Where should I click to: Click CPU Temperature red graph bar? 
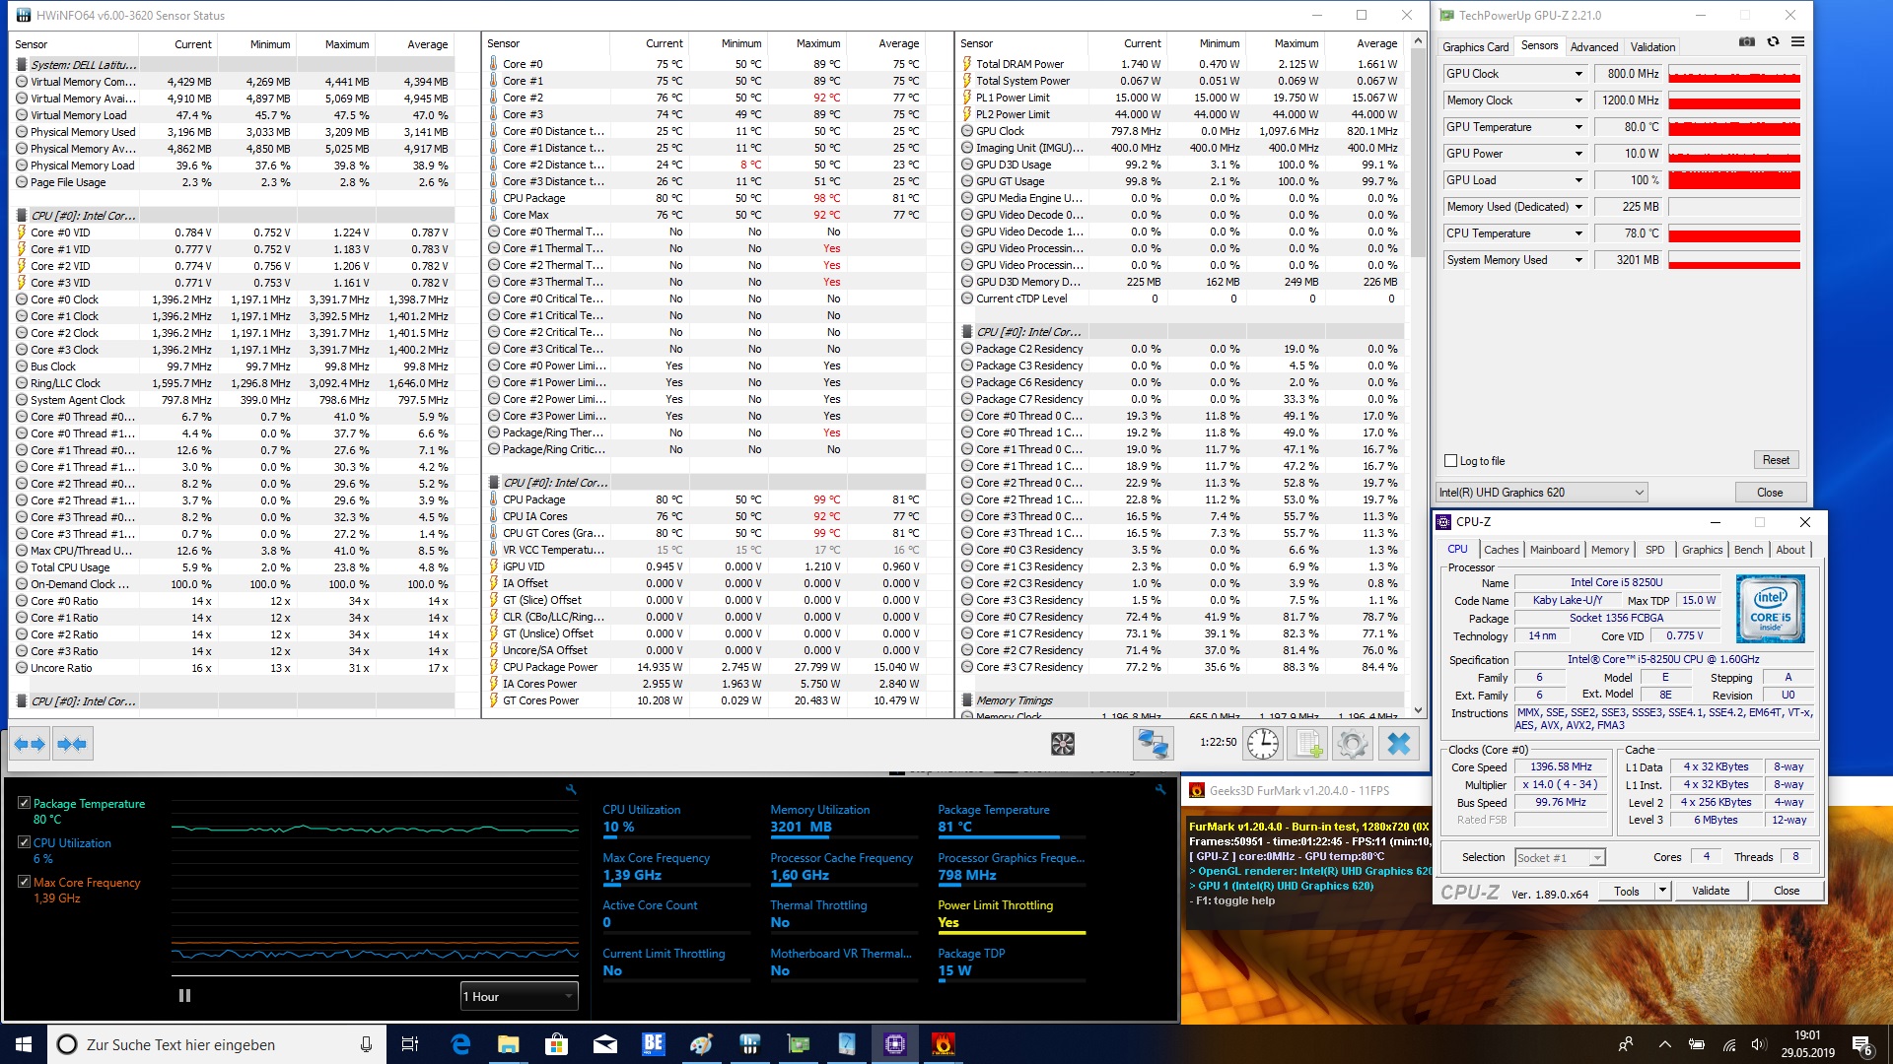coord(1734,233)
